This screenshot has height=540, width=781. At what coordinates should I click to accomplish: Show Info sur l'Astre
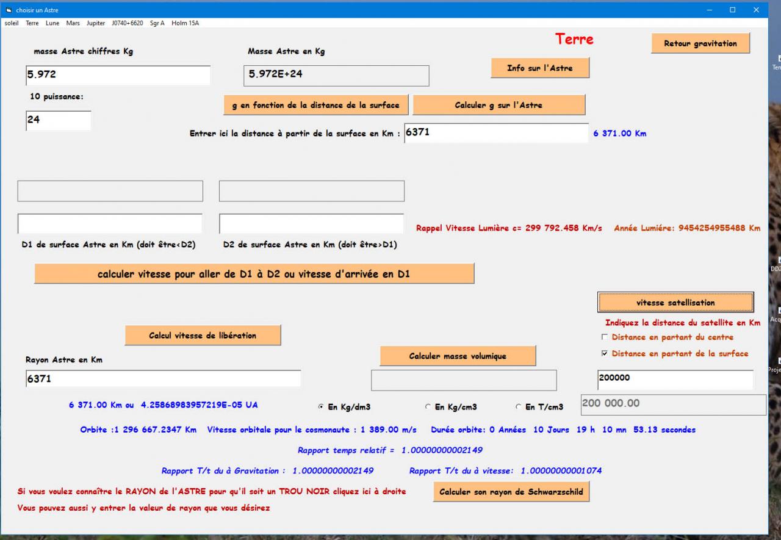point(540,68)
